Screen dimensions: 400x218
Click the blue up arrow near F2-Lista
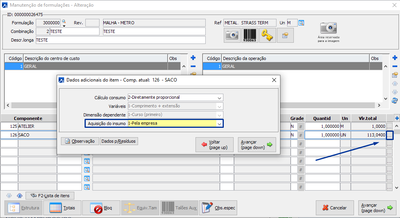[x=20, y=196]
